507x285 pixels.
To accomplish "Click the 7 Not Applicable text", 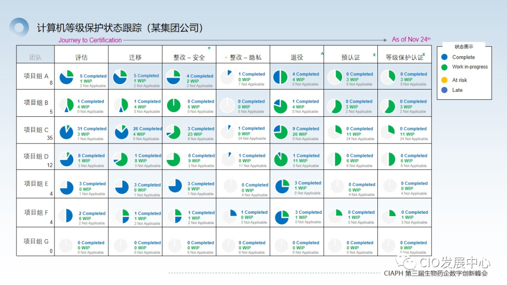I will click(x=251, y=84).
